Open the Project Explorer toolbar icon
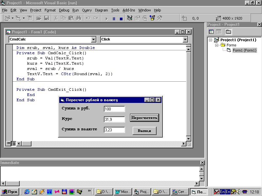 tap(130, 18)
